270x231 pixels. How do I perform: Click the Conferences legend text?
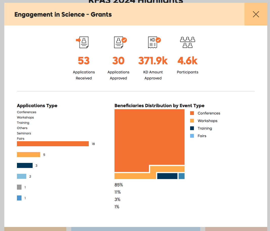tap(209, 113)
